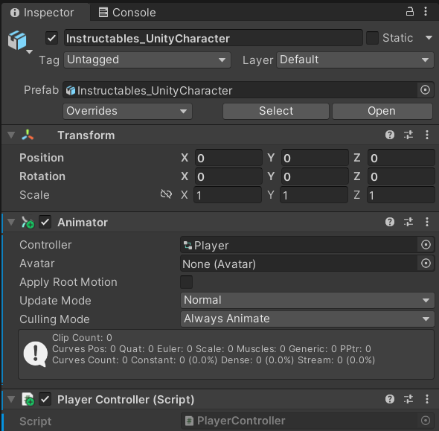Click the Position Y value field

coord(315,158)
